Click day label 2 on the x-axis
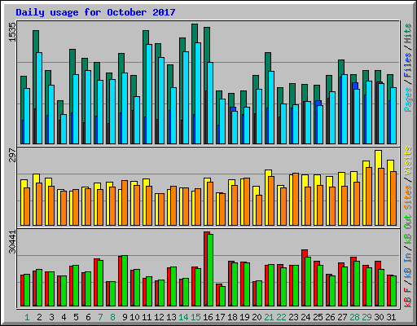Viewport: 417px width, 326px height. (x=39, y=317)
